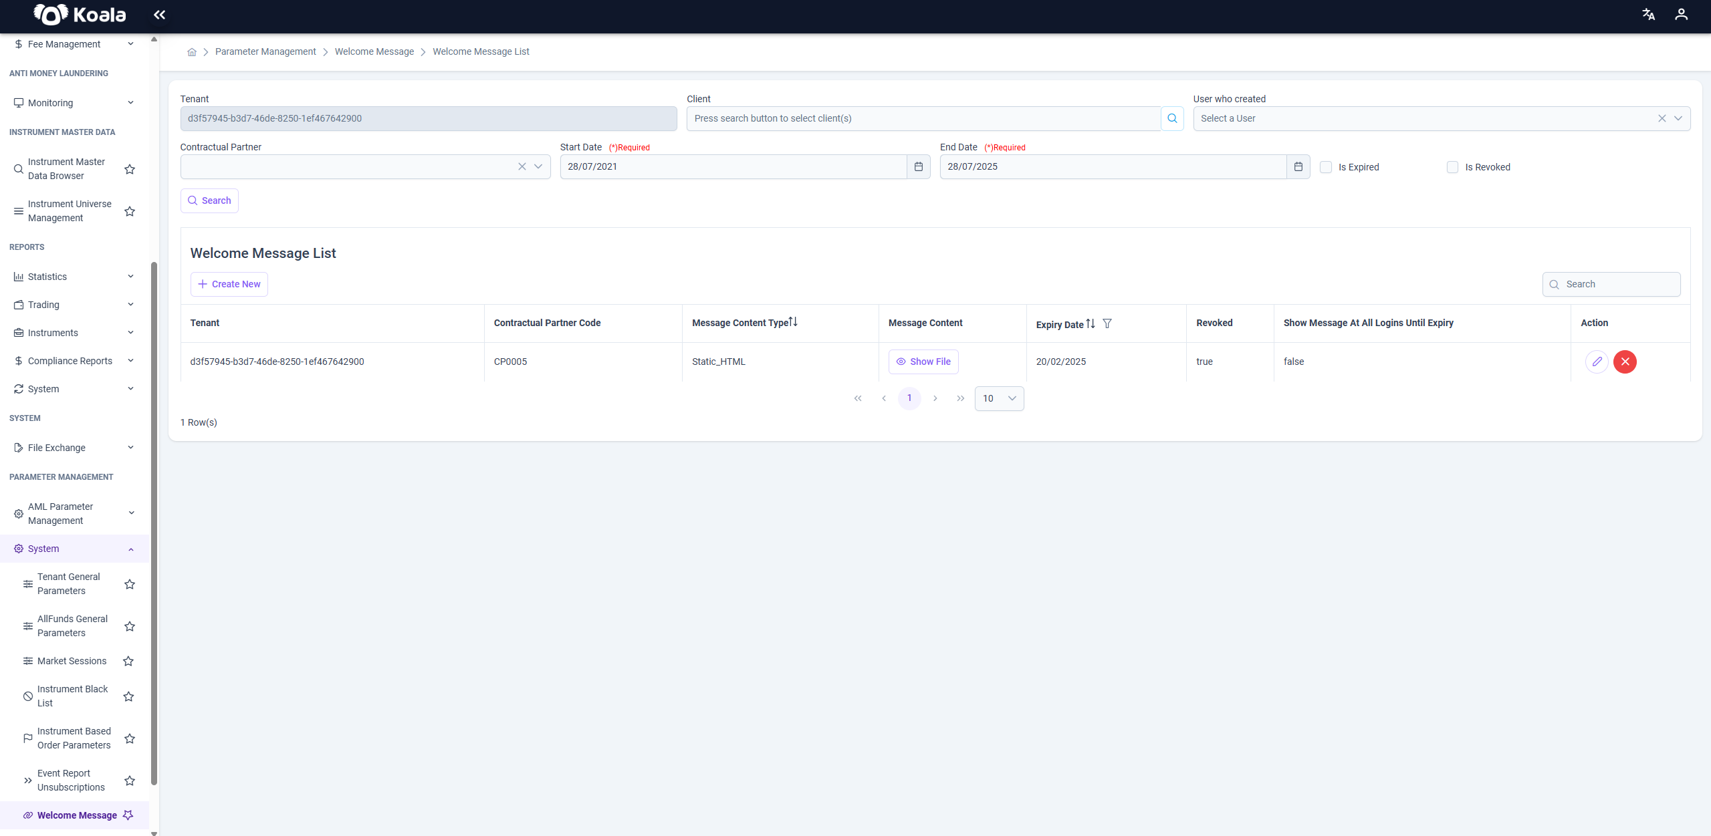Open Welcome Message breadcrumb link
This screenshot has width=1711, height=836.
coord(374,51)
